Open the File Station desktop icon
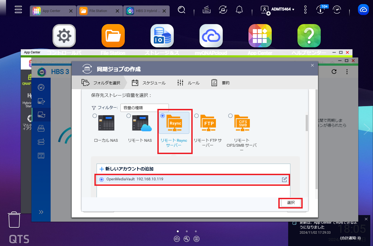The height and width of the screenshot is (246, 373). click(x=113, y=36)
